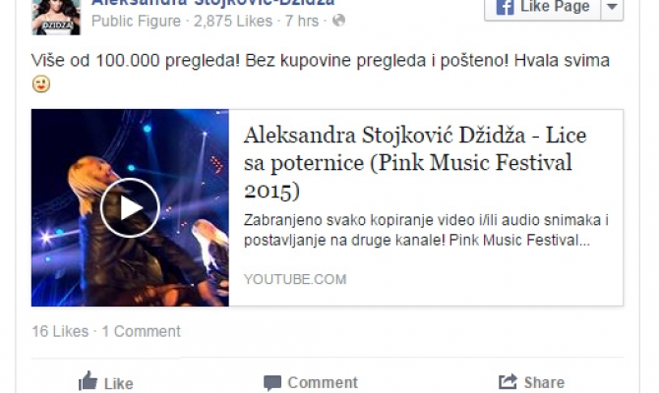659x393 pixels.
Task: Click the Like text under the post
Action: click(118, 383)
